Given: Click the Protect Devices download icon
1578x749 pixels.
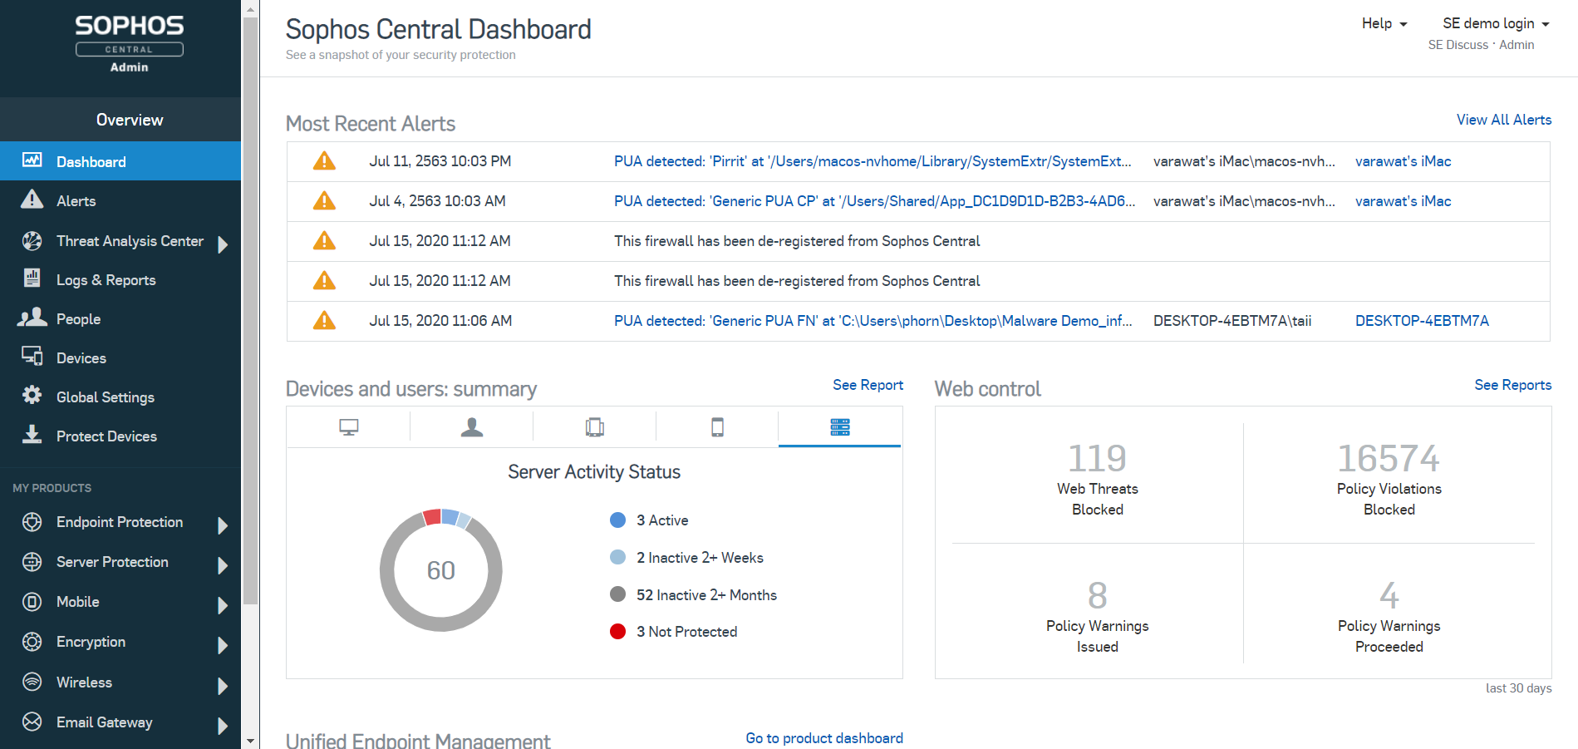Looking at the screenshot, I should pos(32,435).
